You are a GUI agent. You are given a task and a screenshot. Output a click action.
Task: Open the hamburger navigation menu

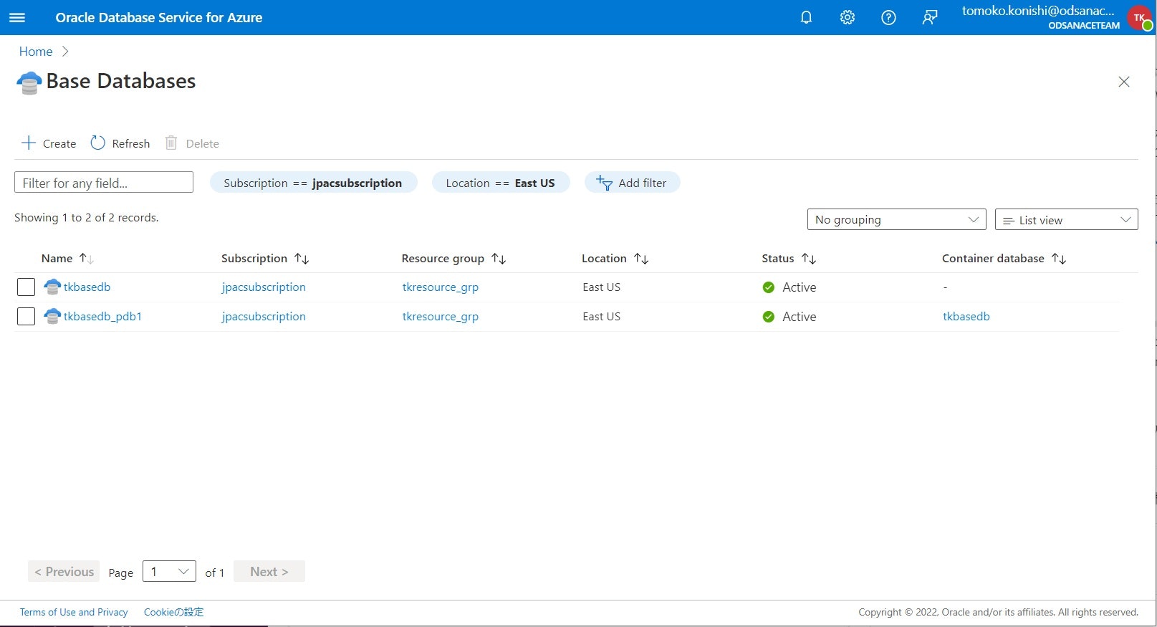pos(17,17)
